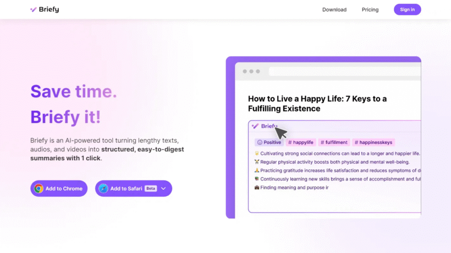Click 'Continuously learning new skills' summary line
This screenshot has height=253, width=451.
coord(337,179)
